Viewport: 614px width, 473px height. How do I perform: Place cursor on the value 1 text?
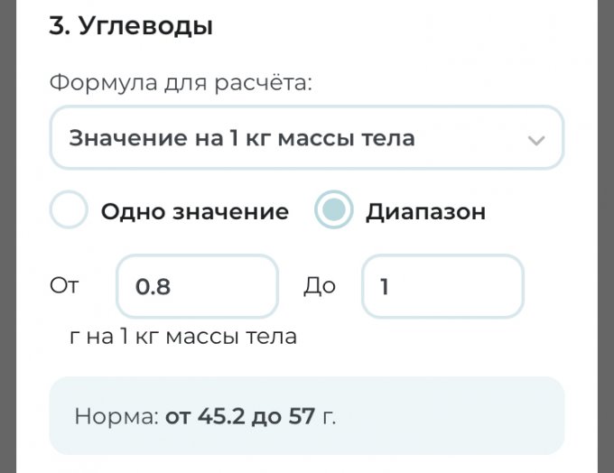[x=385, y=287]
